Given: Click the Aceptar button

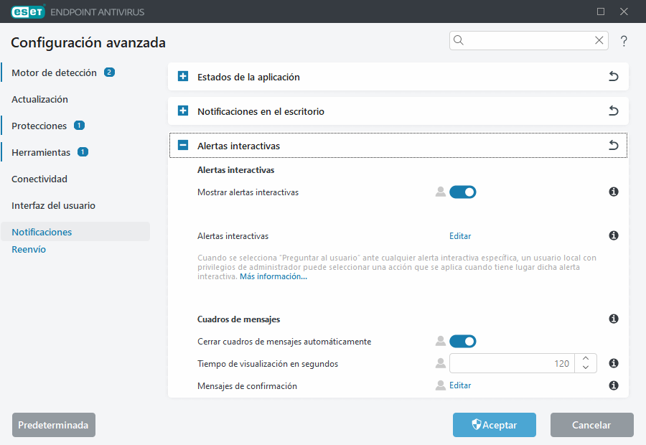Looking at the screenshot, I should (x=494, y=425).
